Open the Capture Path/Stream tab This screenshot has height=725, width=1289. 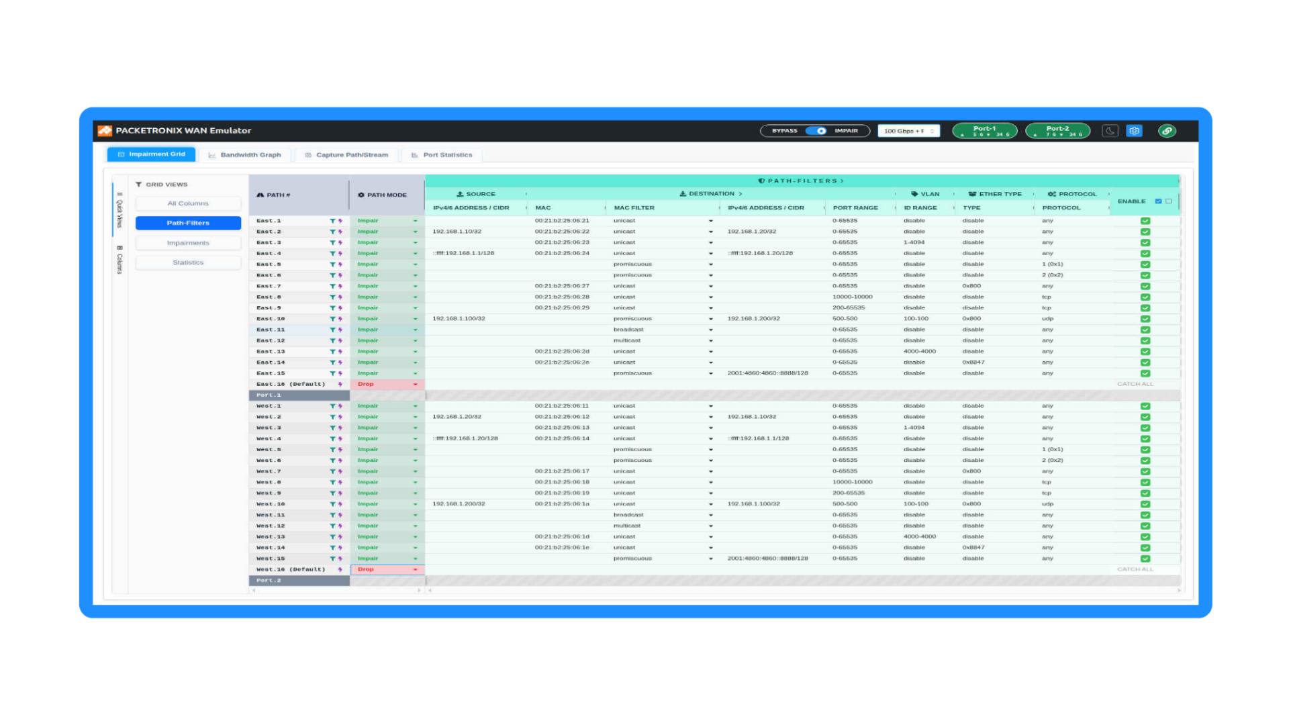tap(346, 155)
